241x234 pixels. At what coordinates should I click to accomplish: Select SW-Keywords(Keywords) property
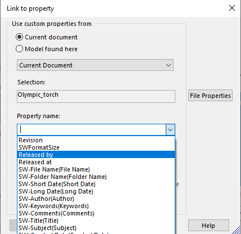click(x=96, y=206)
